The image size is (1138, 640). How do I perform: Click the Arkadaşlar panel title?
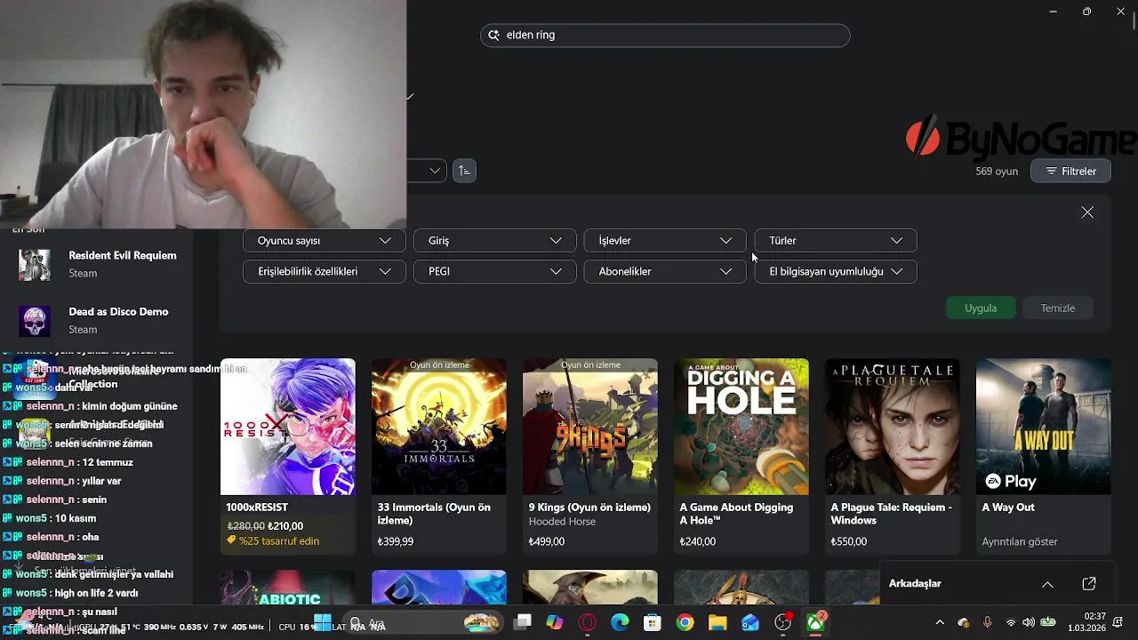coord(915,584)
